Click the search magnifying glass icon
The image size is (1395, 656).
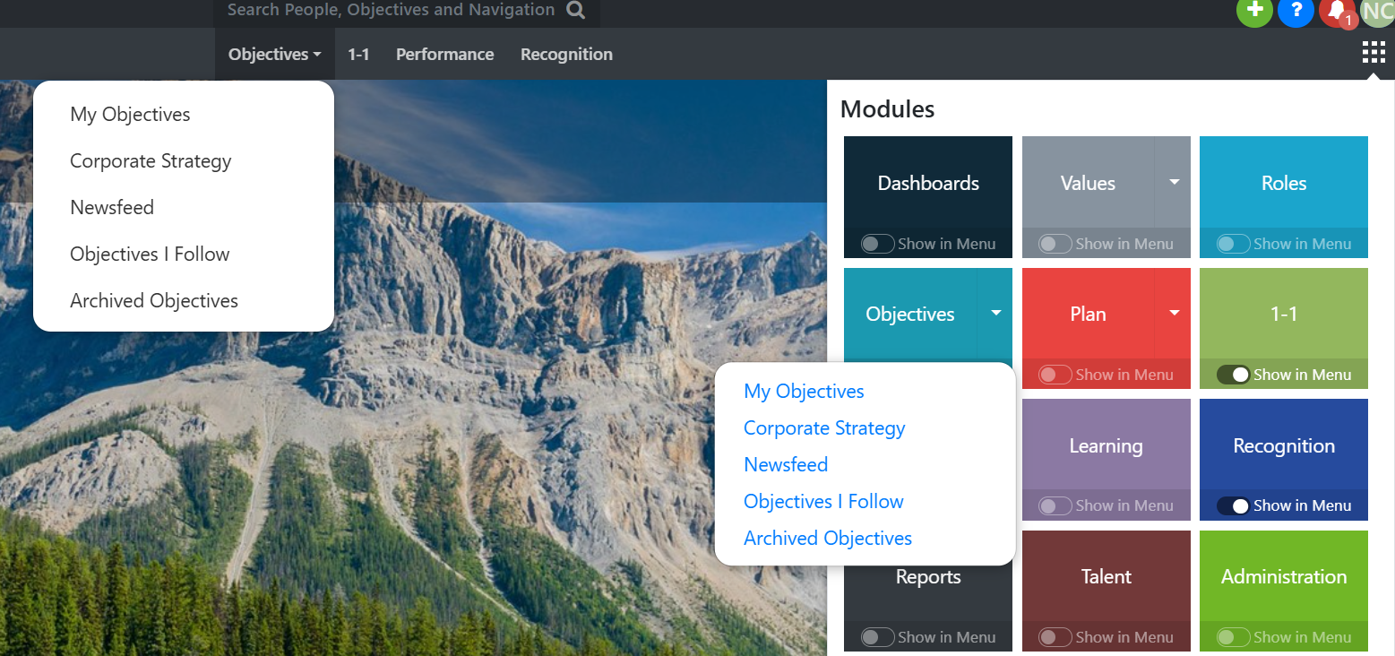click(x=576, y=11)
